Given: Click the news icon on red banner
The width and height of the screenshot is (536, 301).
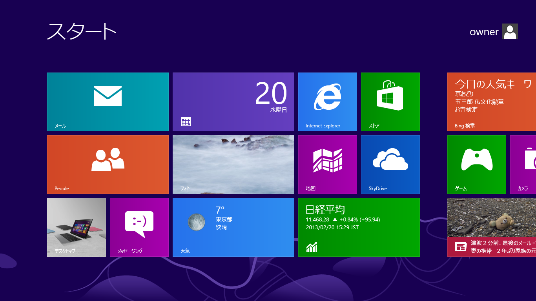Looking at the screenshot, I should (461, 247).
